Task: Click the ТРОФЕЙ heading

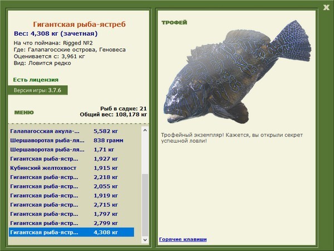Action: pyautogui.click(x=174, y=22)
